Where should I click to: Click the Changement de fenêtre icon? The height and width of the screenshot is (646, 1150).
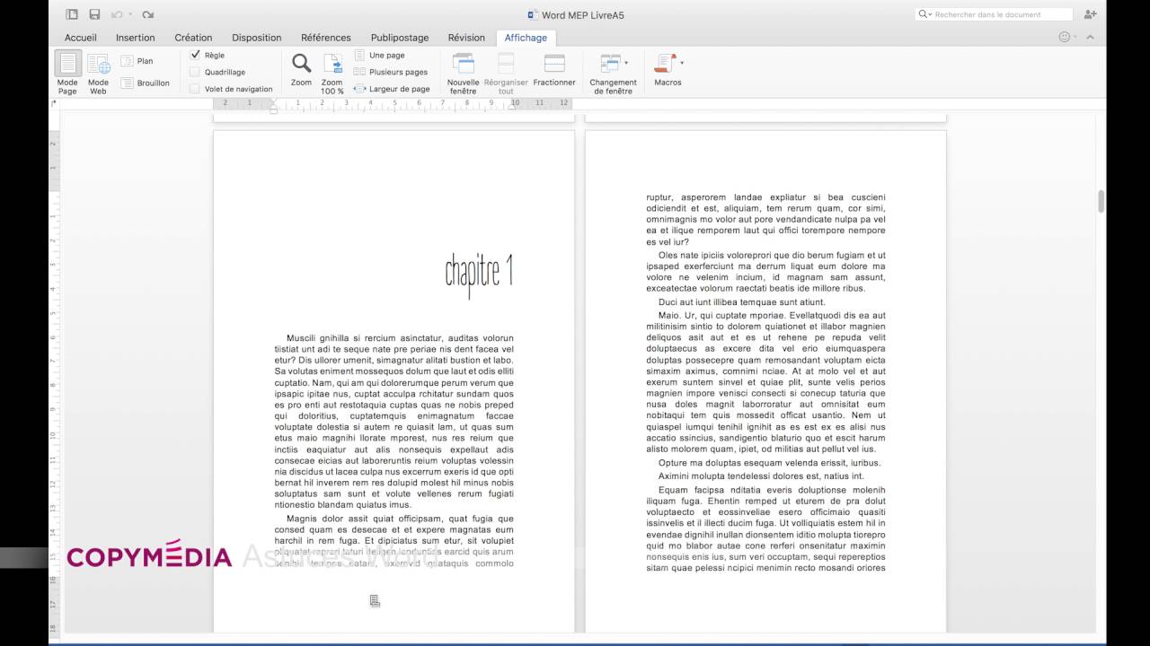coord(611,65)
